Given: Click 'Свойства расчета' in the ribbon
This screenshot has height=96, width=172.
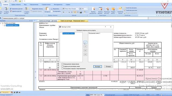Looking at the screenshot, I should [130, 10].
